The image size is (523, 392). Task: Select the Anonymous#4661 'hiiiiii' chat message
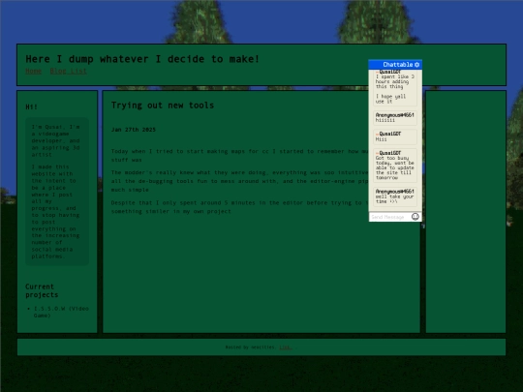[395, 118]
